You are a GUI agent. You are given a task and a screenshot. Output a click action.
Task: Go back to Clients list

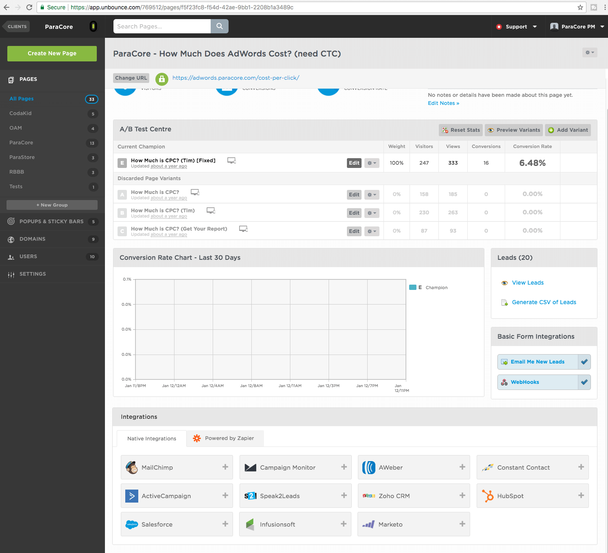[x=16, y=27]
